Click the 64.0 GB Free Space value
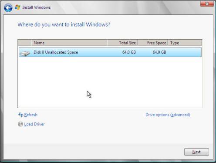Image resolution: width=216 pixels, height=163 pixels. pos(159,52)
